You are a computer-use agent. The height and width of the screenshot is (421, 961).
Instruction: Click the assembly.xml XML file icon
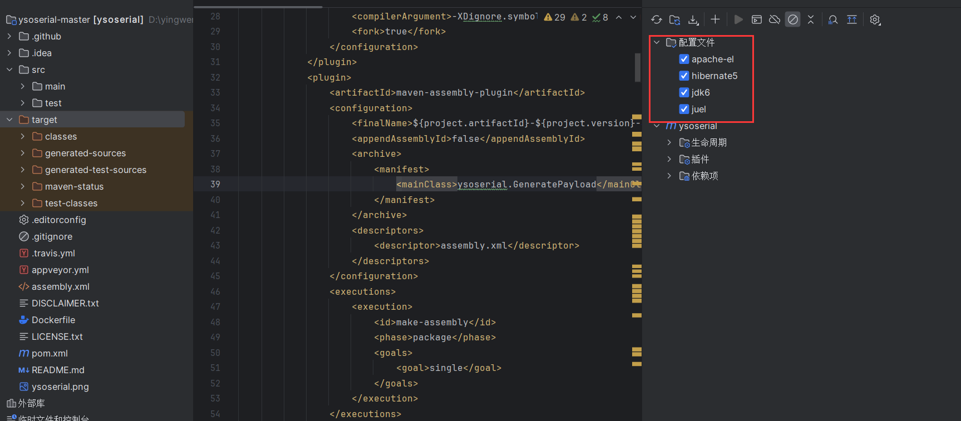(x=24, y=286)
